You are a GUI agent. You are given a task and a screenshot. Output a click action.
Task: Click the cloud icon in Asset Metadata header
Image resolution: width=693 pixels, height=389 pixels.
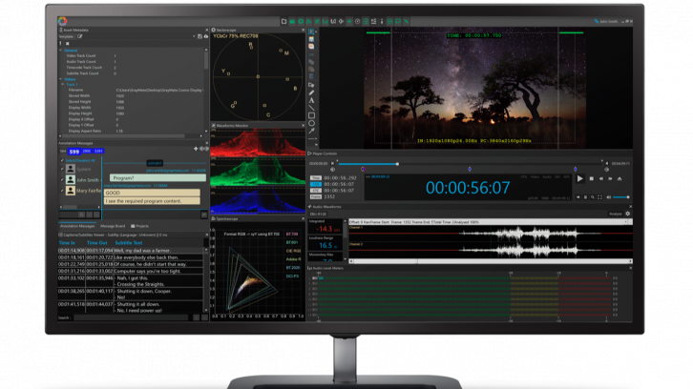tap(206, 36)
